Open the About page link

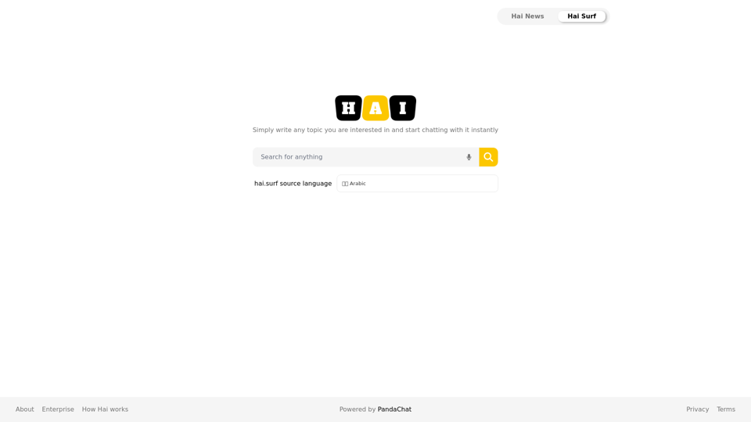click(25, 409)
